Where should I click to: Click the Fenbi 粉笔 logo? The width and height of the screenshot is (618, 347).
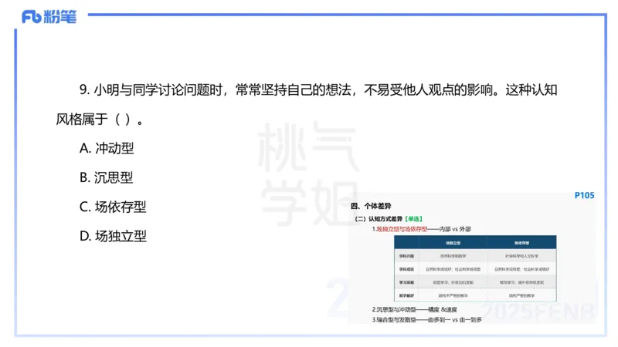(49, 17)
